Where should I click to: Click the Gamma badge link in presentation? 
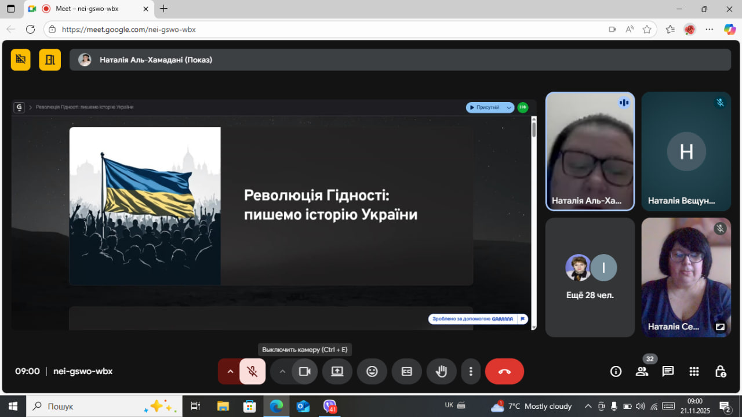(x=478, y=319)
